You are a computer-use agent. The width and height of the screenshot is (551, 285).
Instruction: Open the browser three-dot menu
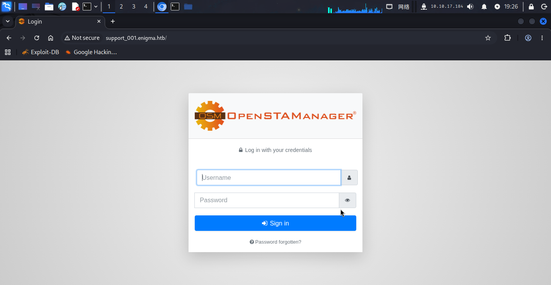tap(542, 38)
